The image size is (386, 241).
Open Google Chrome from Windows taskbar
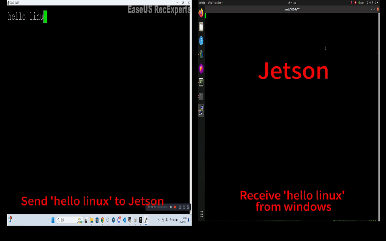pos(102,220)
